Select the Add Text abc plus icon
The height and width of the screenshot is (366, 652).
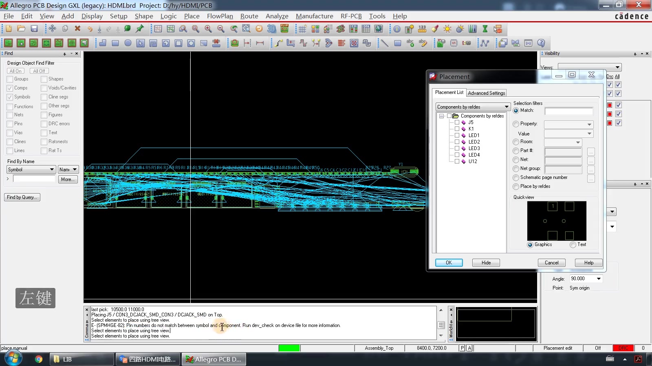pyautogui.click(x=410, y=43)
